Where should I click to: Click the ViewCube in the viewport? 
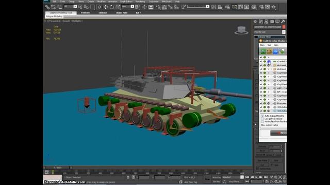click(241, 30)
